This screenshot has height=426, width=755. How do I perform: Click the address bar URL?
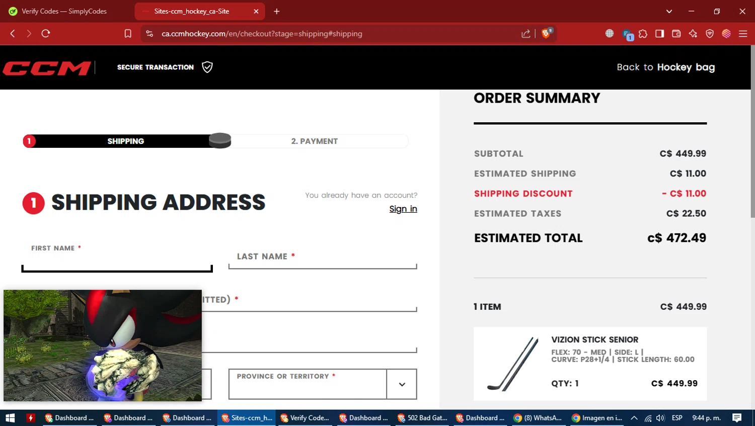tap(262, 34)
